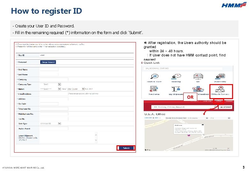Click the Email Address input field
The width and height of the screenshot is (249, 172).
point(54,94)
